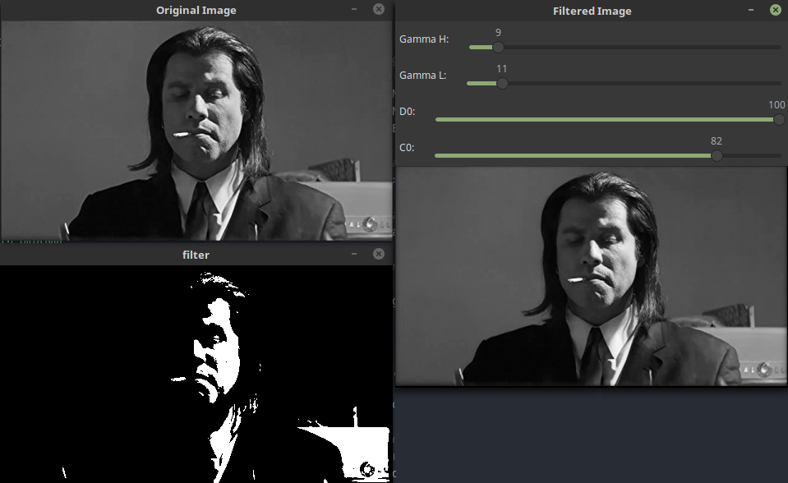Close the filter window
The image size is (788, 483).
[379, 254]
